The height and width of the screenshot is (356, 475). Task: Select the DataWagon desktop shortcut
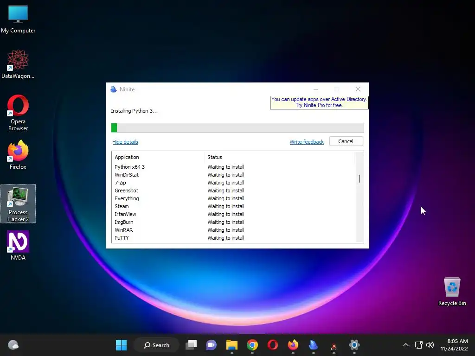pos(18,64)
